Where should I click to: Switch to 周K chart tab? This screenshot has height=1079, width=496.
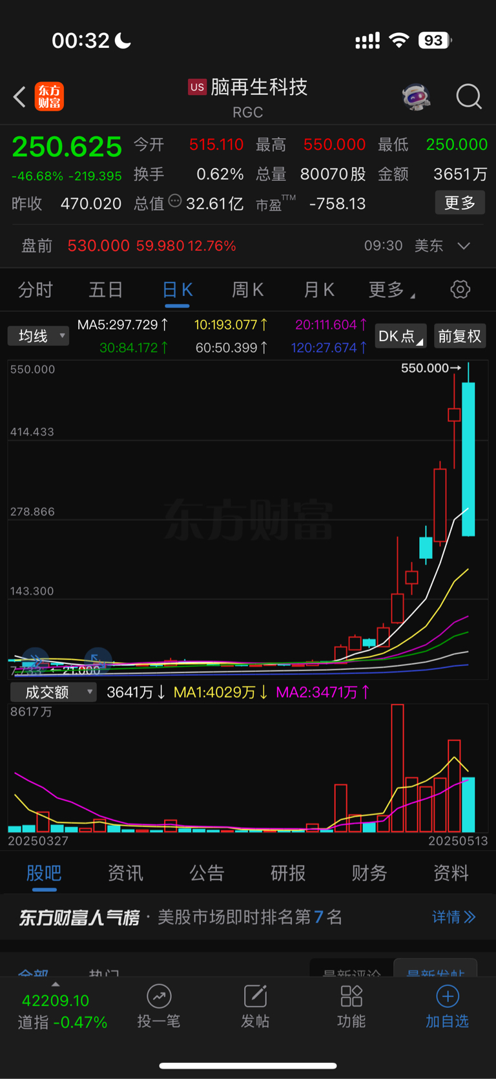(x=248, y=290)
